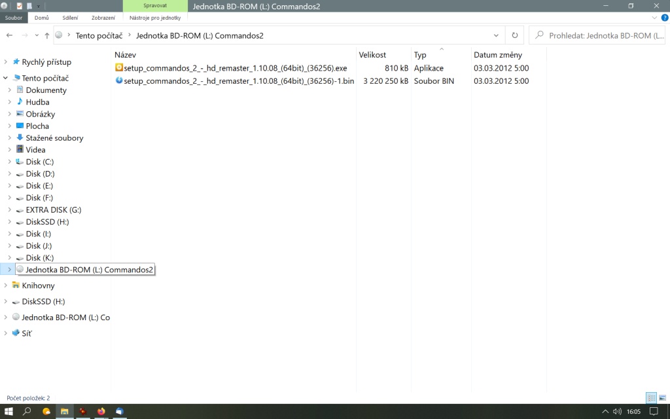Switch to details view layout icon
The image size is (670, 419).
pos(651,398)
